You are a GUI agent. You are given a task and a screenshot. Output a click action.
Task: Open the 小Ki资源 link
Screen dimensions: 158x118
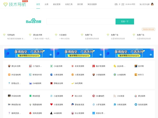121,96
